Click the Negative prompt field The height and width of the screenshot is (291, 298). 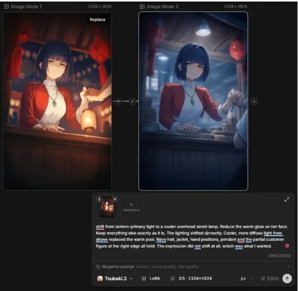[193, 266]
